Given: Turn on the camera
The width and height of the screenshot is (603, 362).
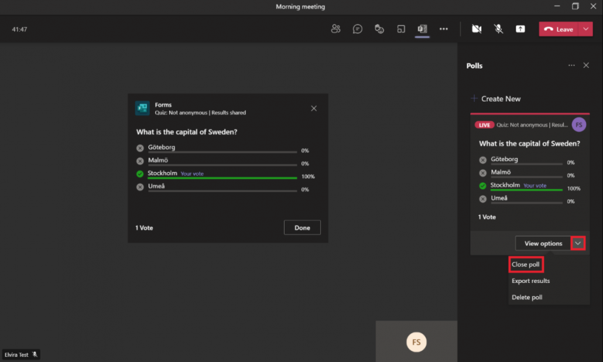Looking at the screenshot, I should pyautogui.click(x=477, y=29).
